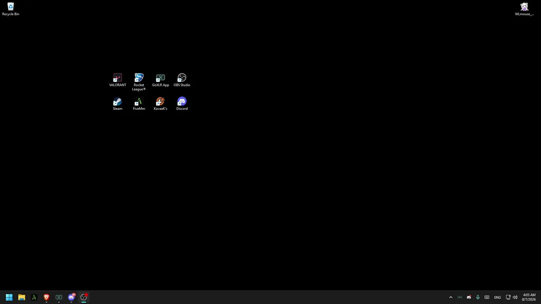Open the touch keyboard tray icon
Viewport: 541px width, 304px height.
pyautogui.click(x=487, y=297)
